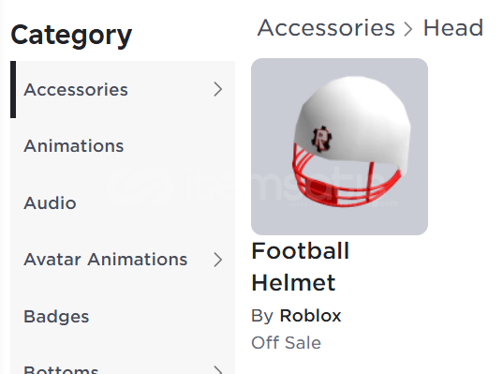Open the Avatar Animations category label
This screenshot has width=503, height=374.
(106, 260)
